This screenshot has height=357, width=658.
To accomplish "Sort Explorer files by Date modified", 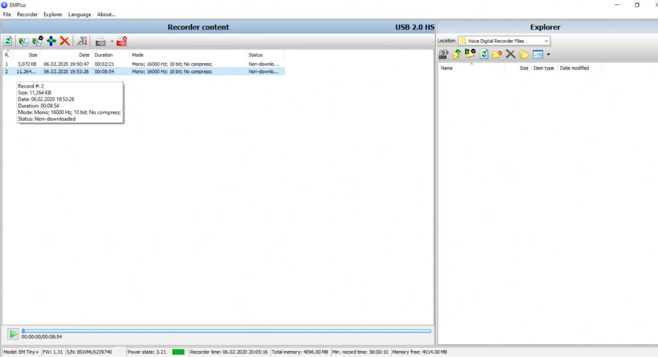I will click(x=579, y=68).
